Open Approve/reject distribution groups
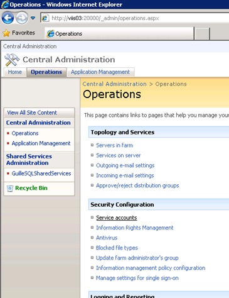Viewport: 229px width, 298px height. [137, 185]
